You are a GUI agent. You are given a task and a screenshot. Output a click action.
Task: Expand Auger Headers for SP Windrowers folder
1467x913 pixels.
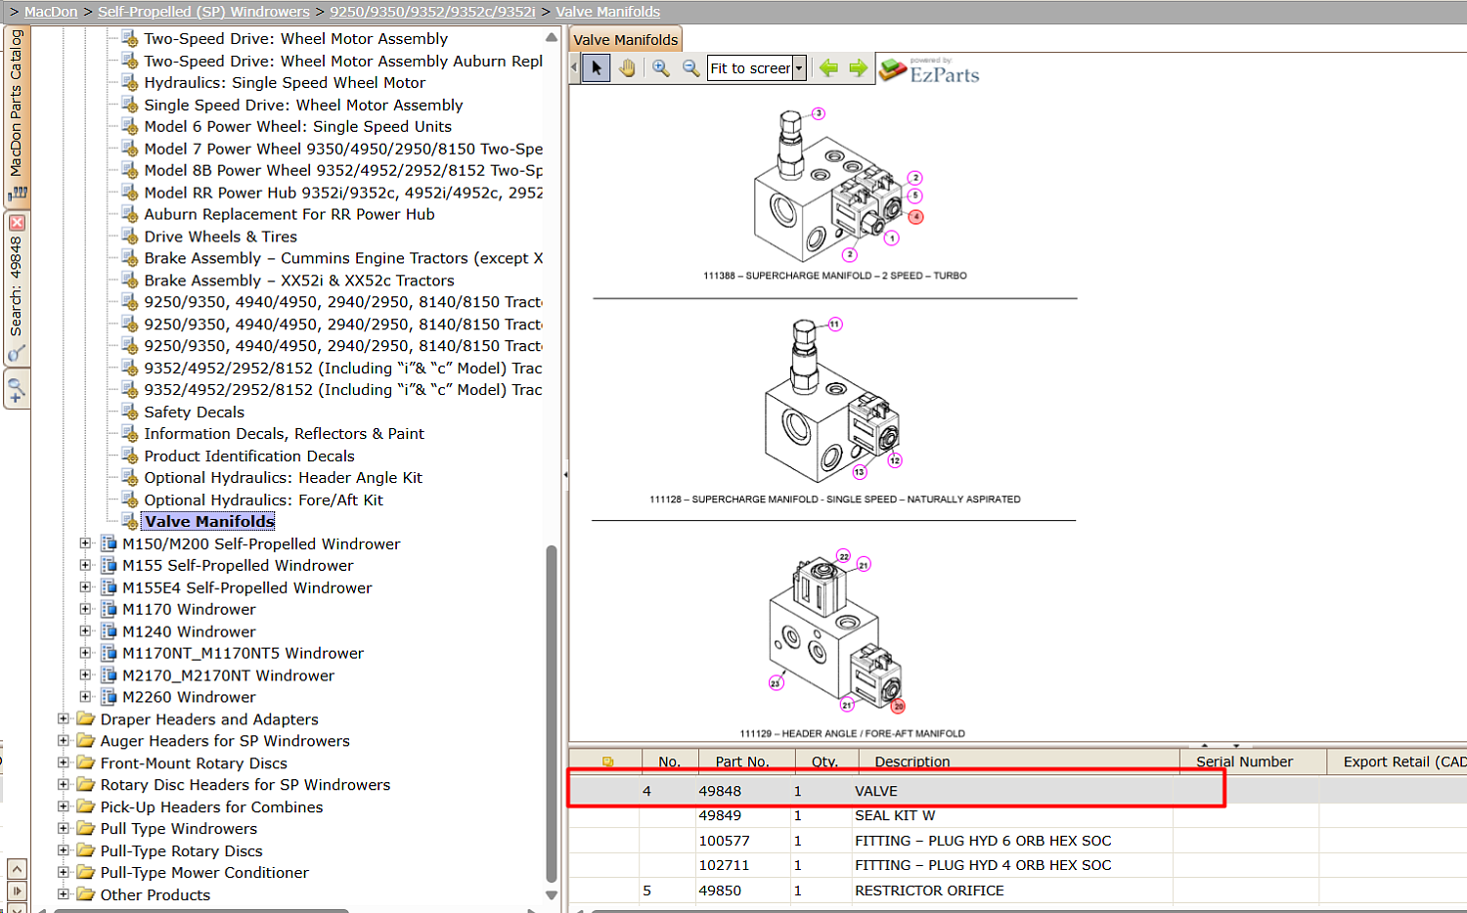[x=64, y=741]
